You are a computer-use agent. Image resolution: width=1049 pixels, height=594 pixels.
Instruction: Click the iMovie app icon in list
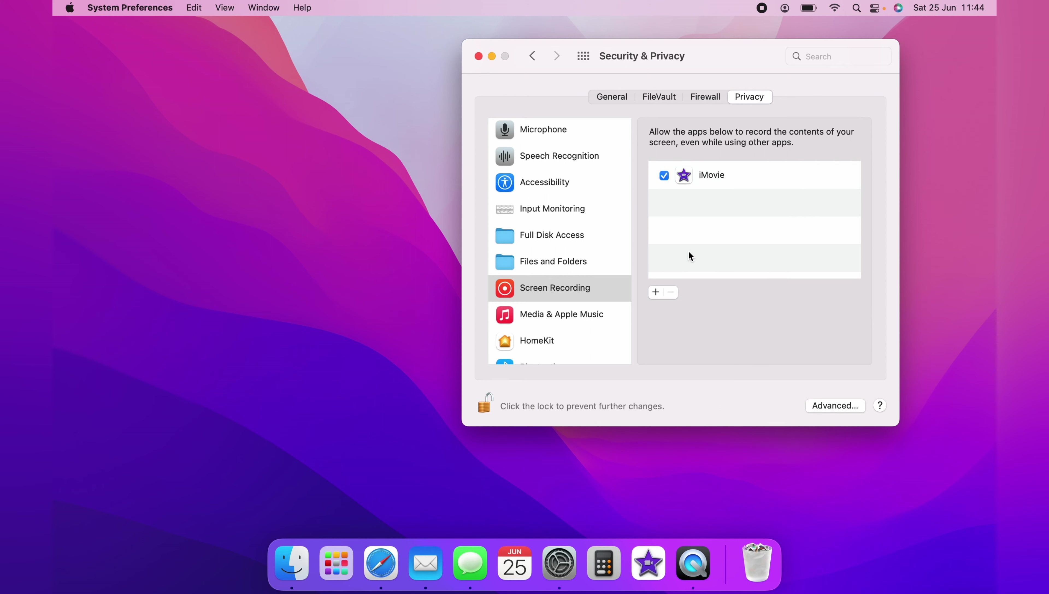[684, 176]
